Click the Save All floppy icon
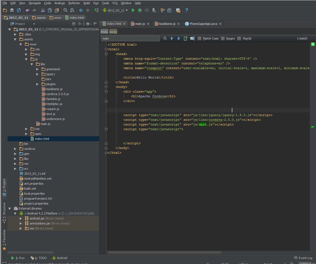Image resolution: width=316 pixels, height=264 pixels. click(12, 10)
